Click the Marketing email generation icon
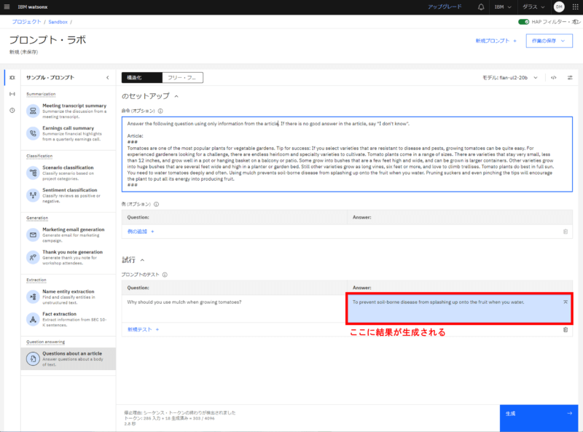This screenshot has height=432, width=583. [x=33, y=235]
